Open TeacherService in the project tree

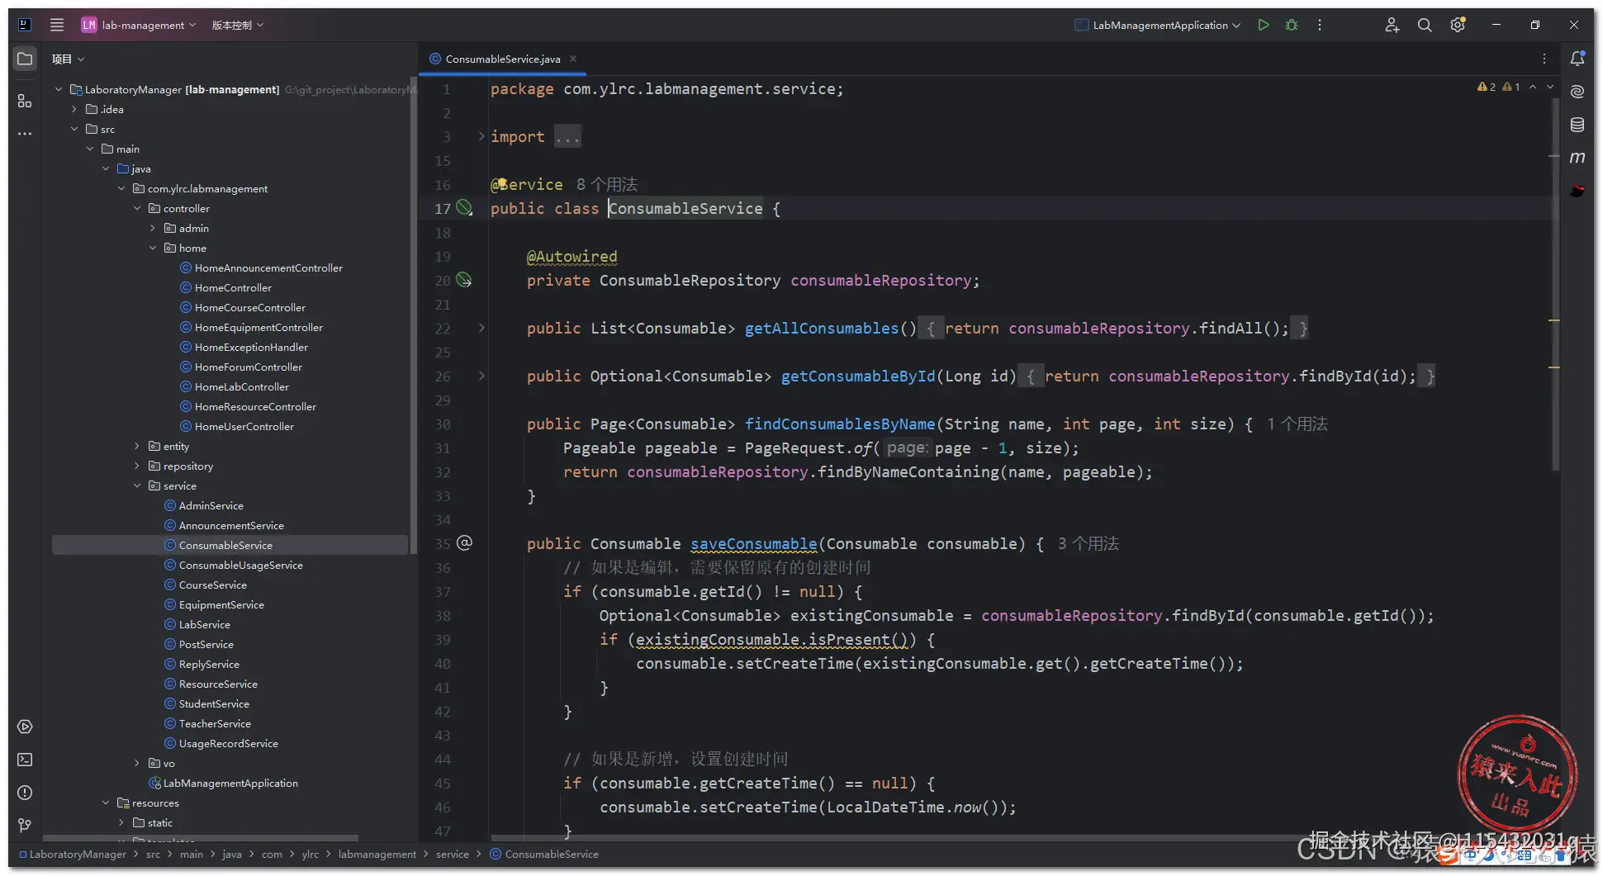215,723
